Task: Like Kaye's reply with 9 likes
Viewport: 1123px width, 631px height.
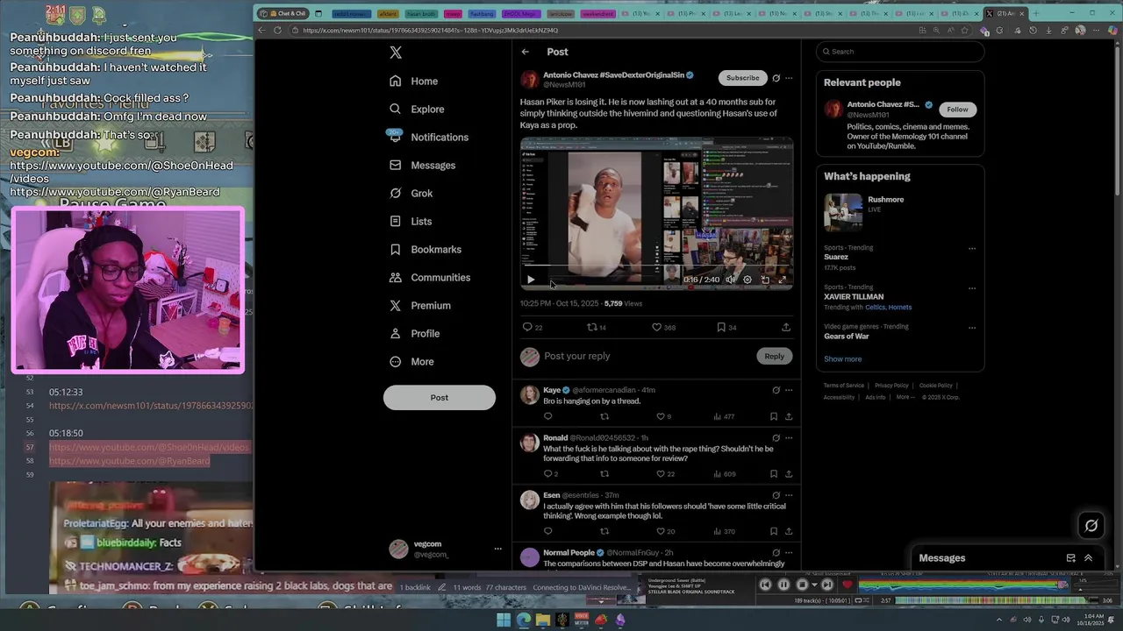Action: (x=660, y=416)
